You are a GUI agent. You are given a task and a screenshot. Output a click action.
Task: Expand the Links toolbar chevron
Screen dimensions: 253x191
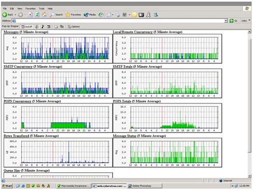click(249, 20)
